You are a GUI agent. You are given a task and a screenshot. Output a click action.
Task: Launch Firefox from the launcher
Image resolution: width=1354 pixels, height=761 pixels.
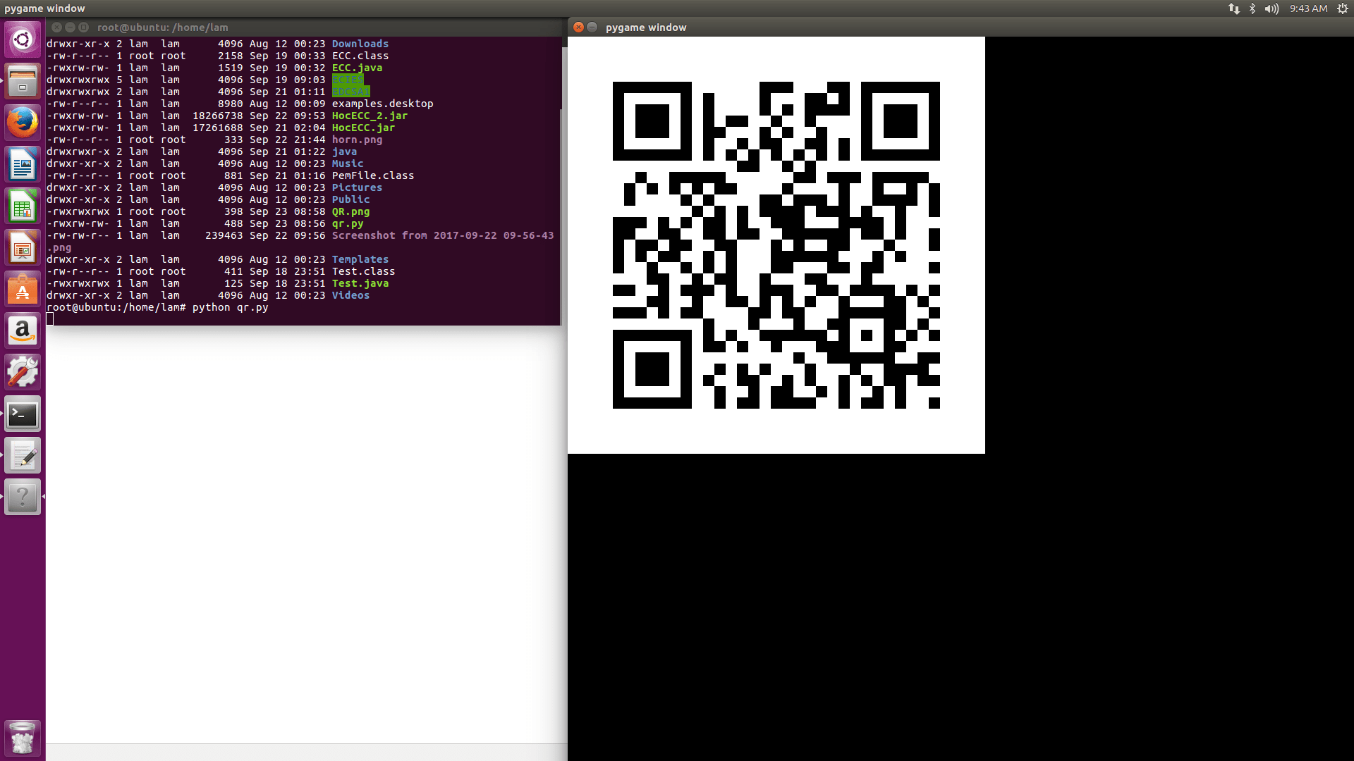pos(23,122)
